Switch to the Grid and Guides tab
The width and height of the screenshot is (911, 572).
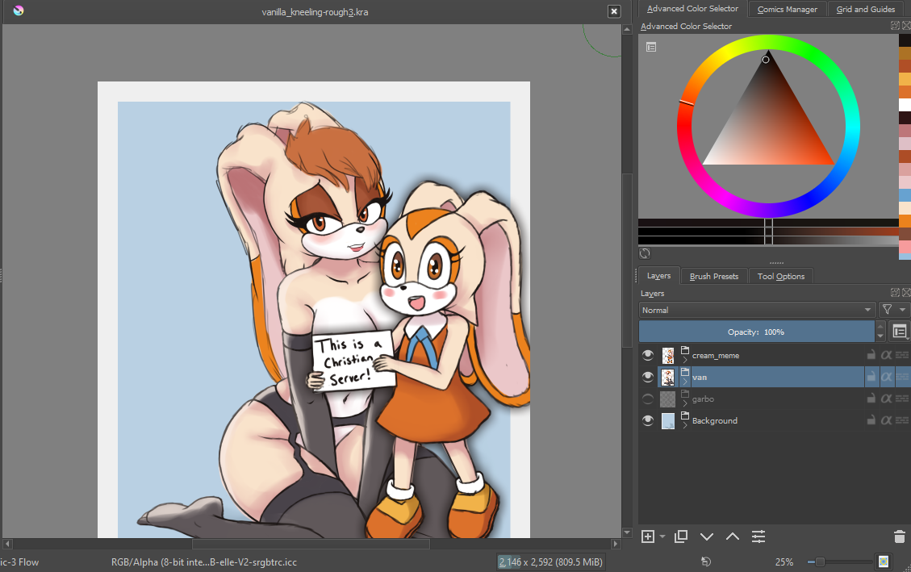click(x=866, y=10)
